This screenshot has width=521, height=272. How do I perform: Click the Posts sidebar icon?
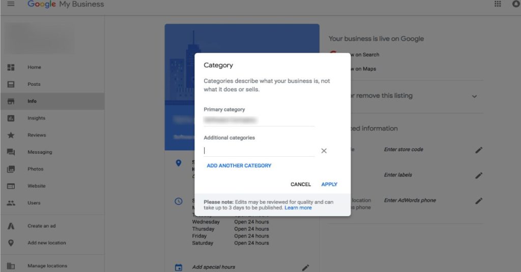(11, 84)
